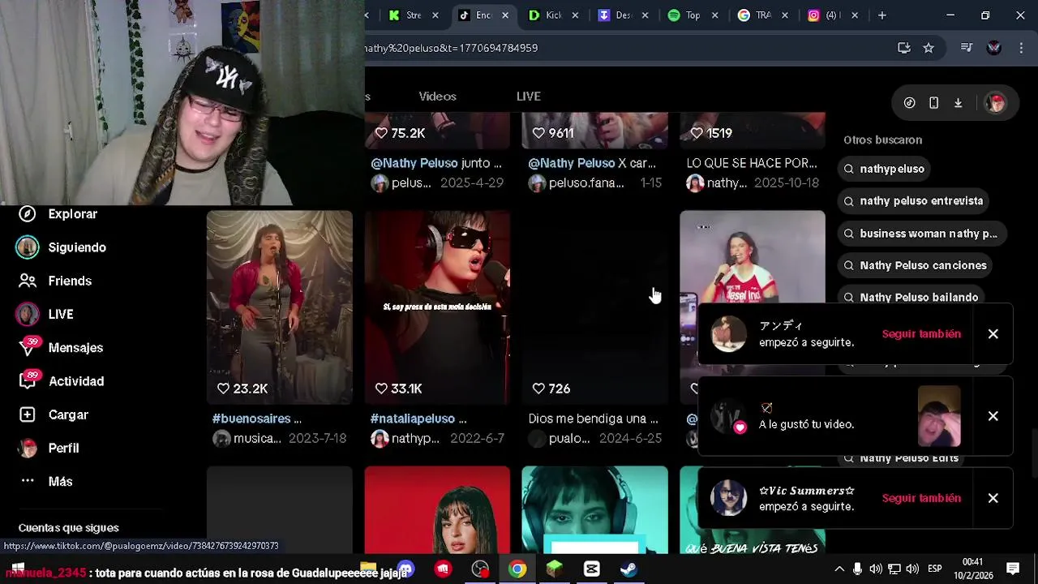The height and width of the screenshot is (584, 1038).
Task: Click the Chrome profile avatar
Action: (994, 48)
